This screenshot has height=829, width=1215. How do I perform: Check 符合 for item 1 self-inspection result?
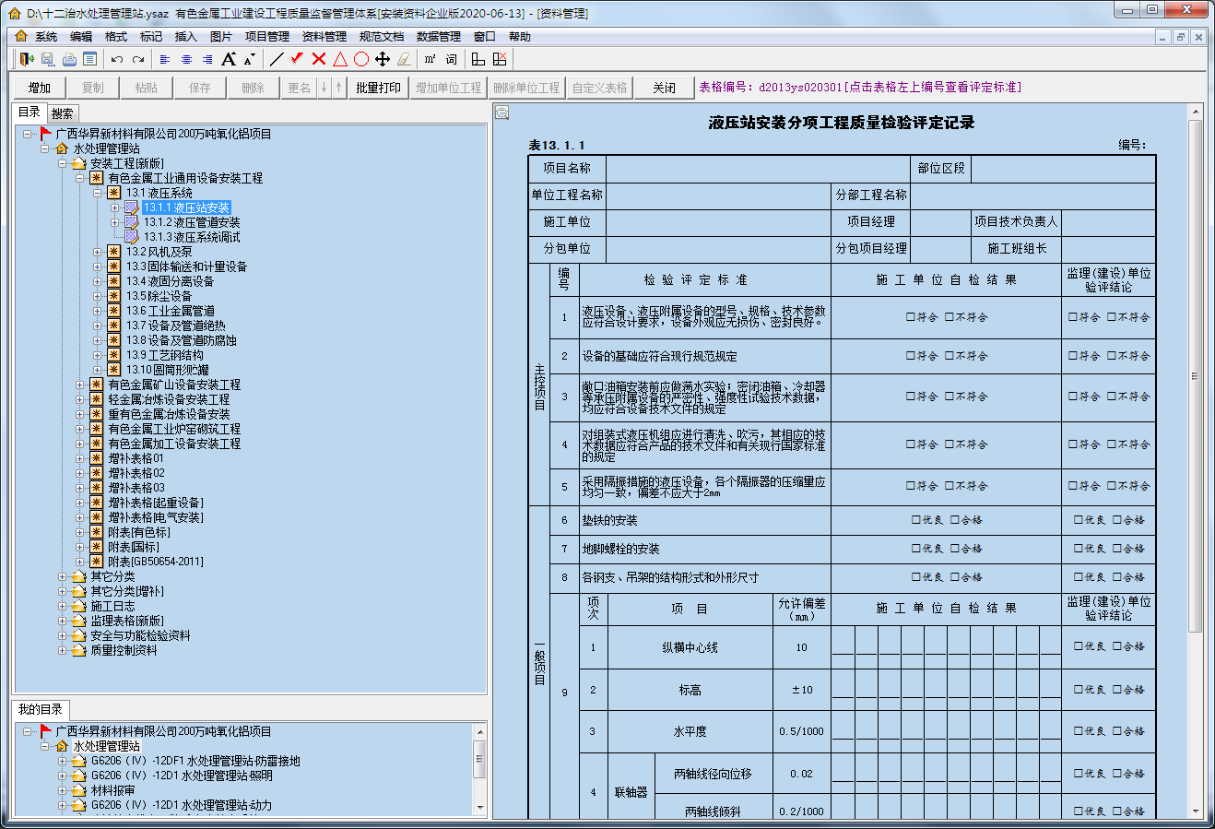coord(911,317)
